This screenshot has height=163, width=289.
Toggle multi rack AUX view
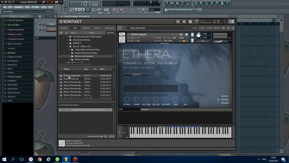[228, 28]
